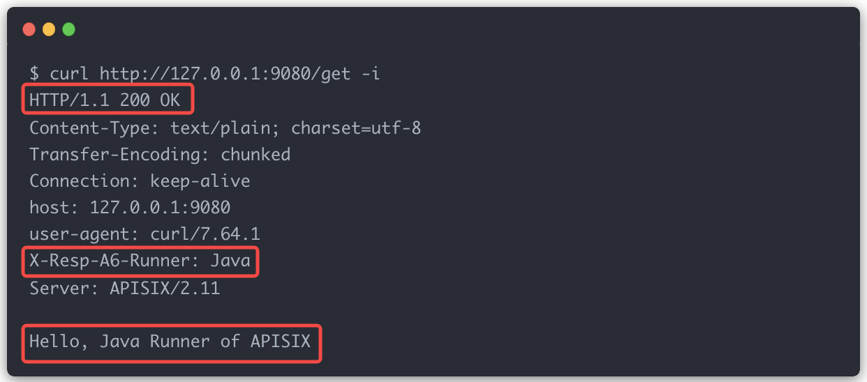Image resolution: width=867 pixels, height=382 pixels.
Task: Click the Server: APISIX/2.11 line
Action: (125, 288)
